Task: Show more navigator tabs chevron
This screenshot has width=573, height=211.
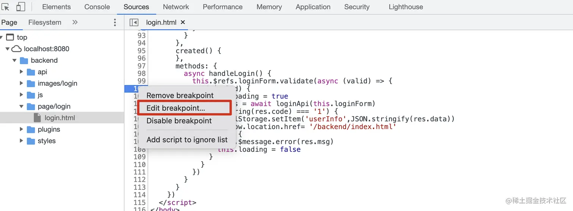Action: tap(75, 22)
